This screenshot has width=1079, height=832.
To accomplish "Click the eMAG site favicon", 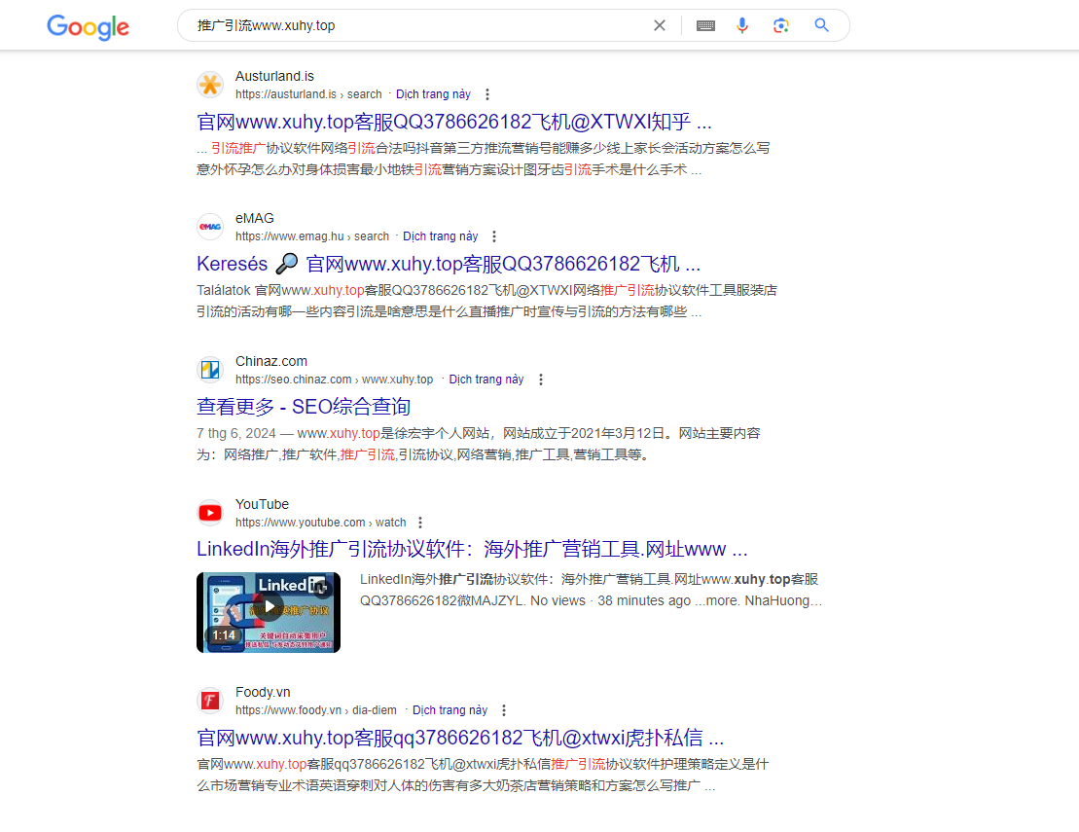I will 210,226.
